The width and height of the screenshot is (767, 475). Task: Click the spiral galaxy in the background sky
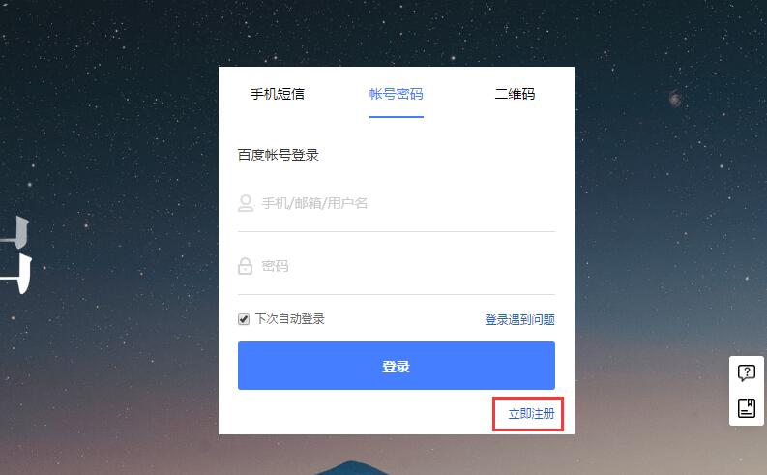675,99
